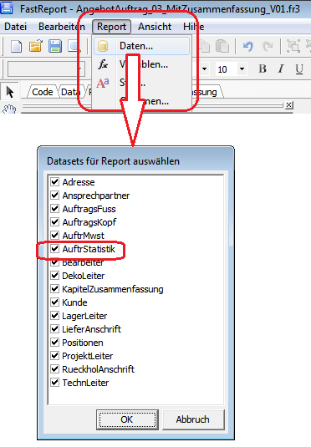Click the Redo arrow icon
311x447 pixels.
pyautogui.click(x=268, y=46)
